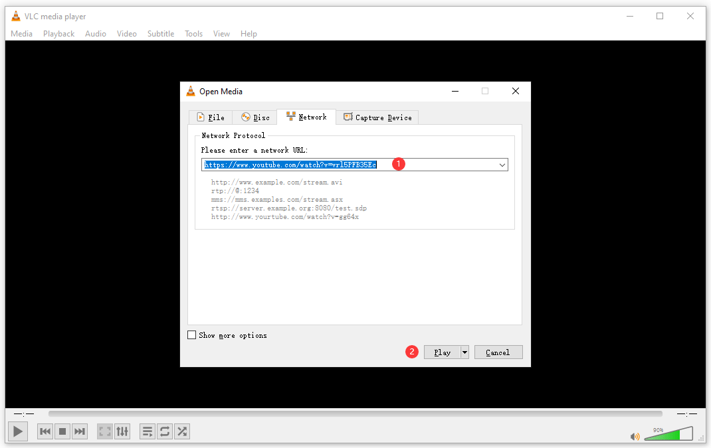
Task: Open the Help menu
Action: (249, 34)
